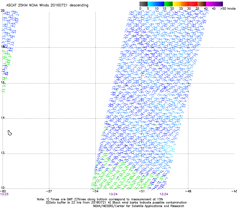Click the 13:24 time label near -51
This screenshot has width=237, height=208.
coord(164,194)
